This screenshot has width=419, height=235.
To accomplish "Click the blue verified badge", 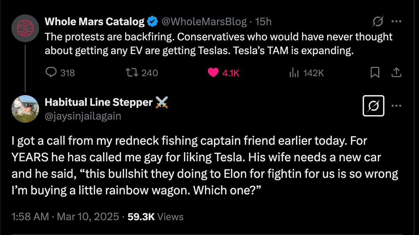I will [x=152, y=22].
